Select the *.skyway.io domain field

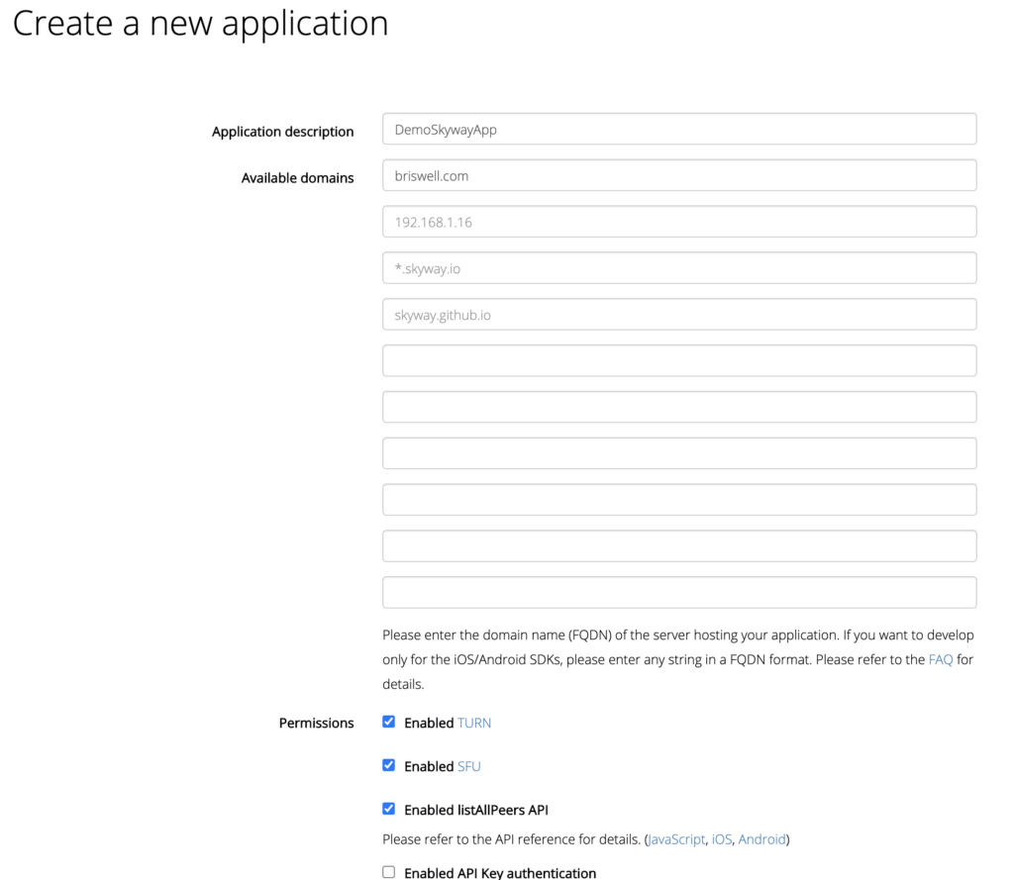(x=678, y=267)
